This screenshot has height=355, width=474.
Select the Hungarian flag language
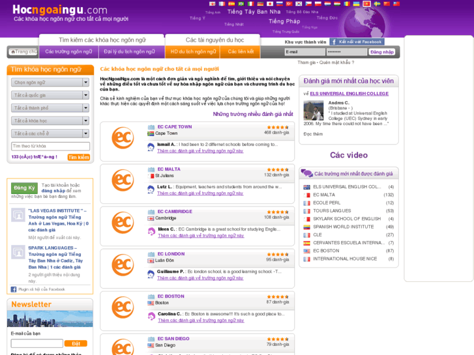pos(337,4)
